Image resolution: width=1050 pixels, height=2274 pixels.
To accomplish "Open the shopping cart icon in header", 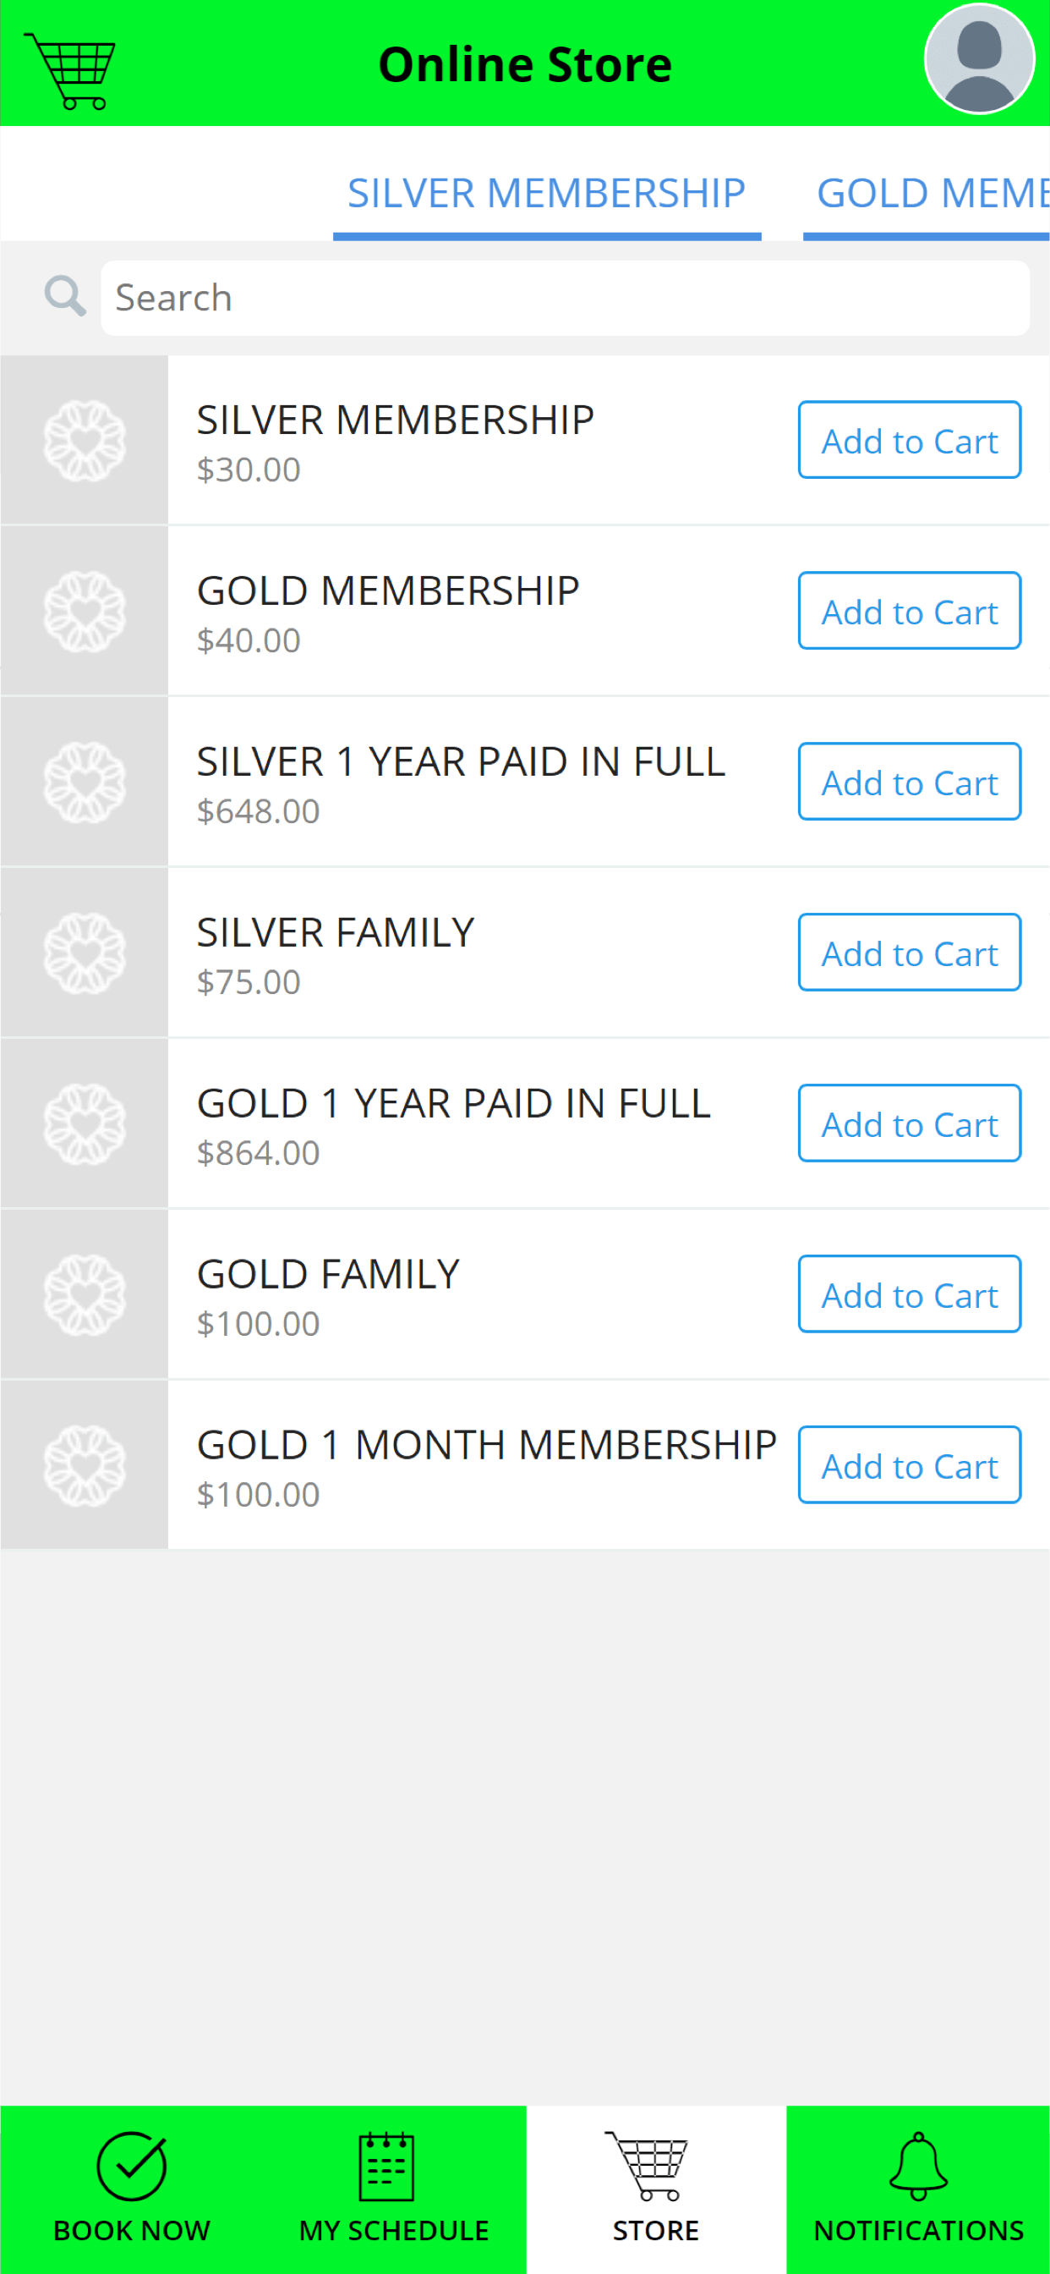I will (x=69, y=70).
